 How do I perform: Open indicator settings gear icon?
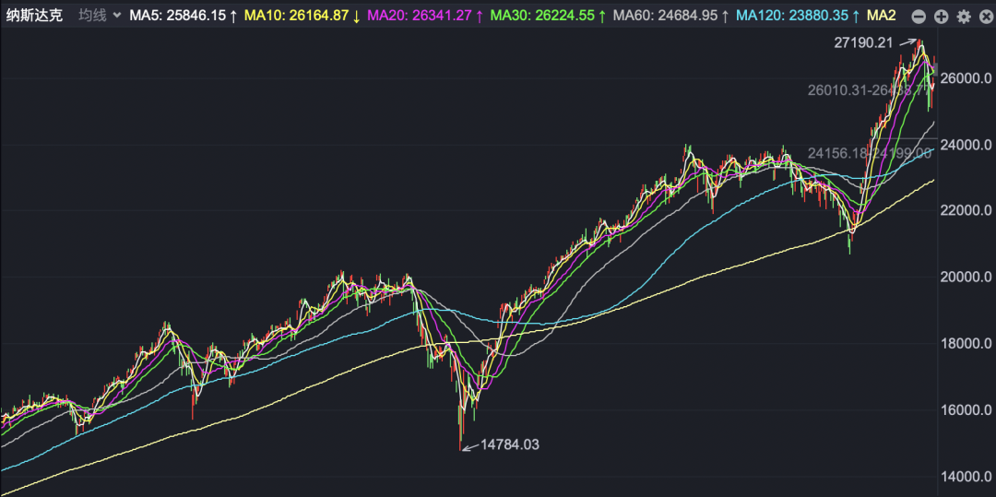[964, 17]
